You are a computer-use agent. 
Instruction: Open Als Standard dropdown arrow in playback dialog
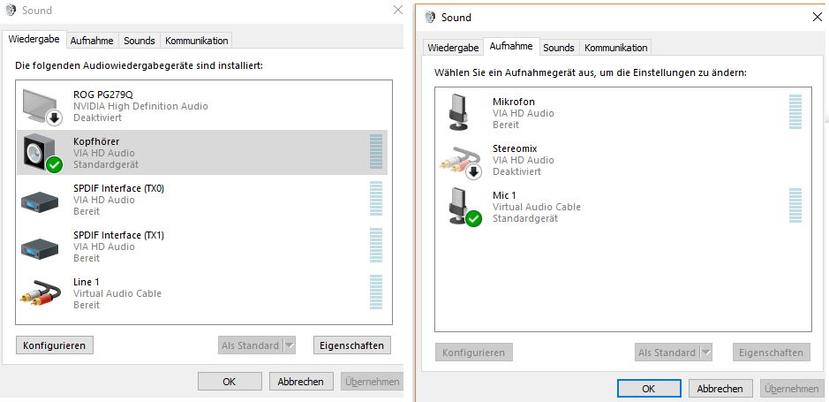pyautogui.click(x=290, y=345)
